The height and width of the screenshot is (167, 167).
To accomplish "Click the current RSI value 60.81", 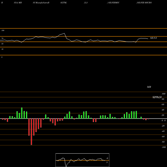I will [x=154, y=38].
